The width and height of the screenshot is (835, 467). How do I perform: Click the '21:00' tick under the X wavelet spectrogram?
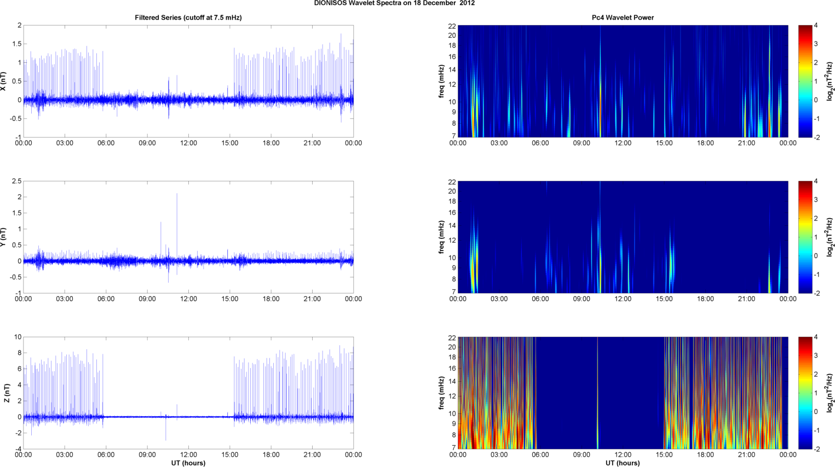746,143
